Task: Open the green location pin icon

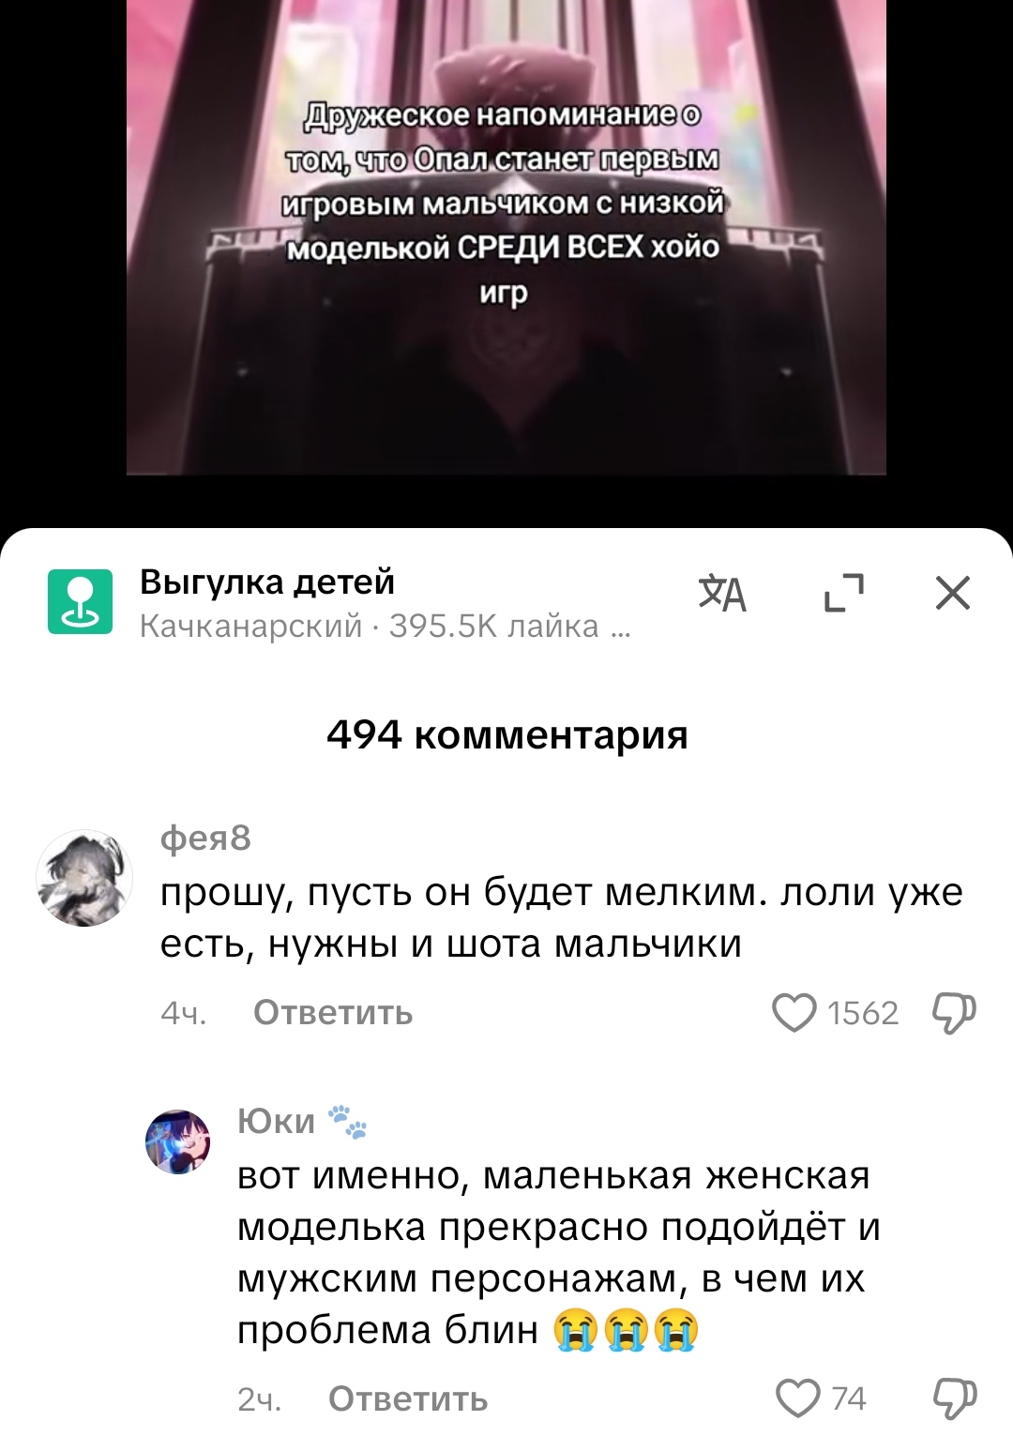Action: 81,601
